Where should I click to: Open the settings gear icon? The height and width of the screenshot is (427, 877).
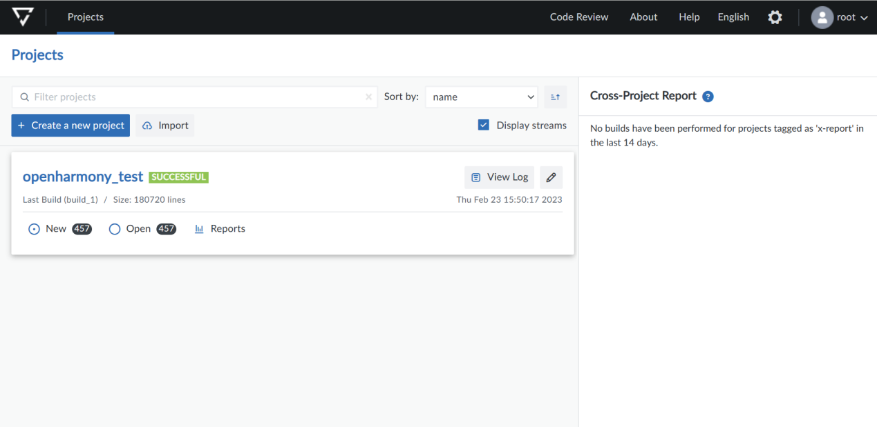coord(775,17)
